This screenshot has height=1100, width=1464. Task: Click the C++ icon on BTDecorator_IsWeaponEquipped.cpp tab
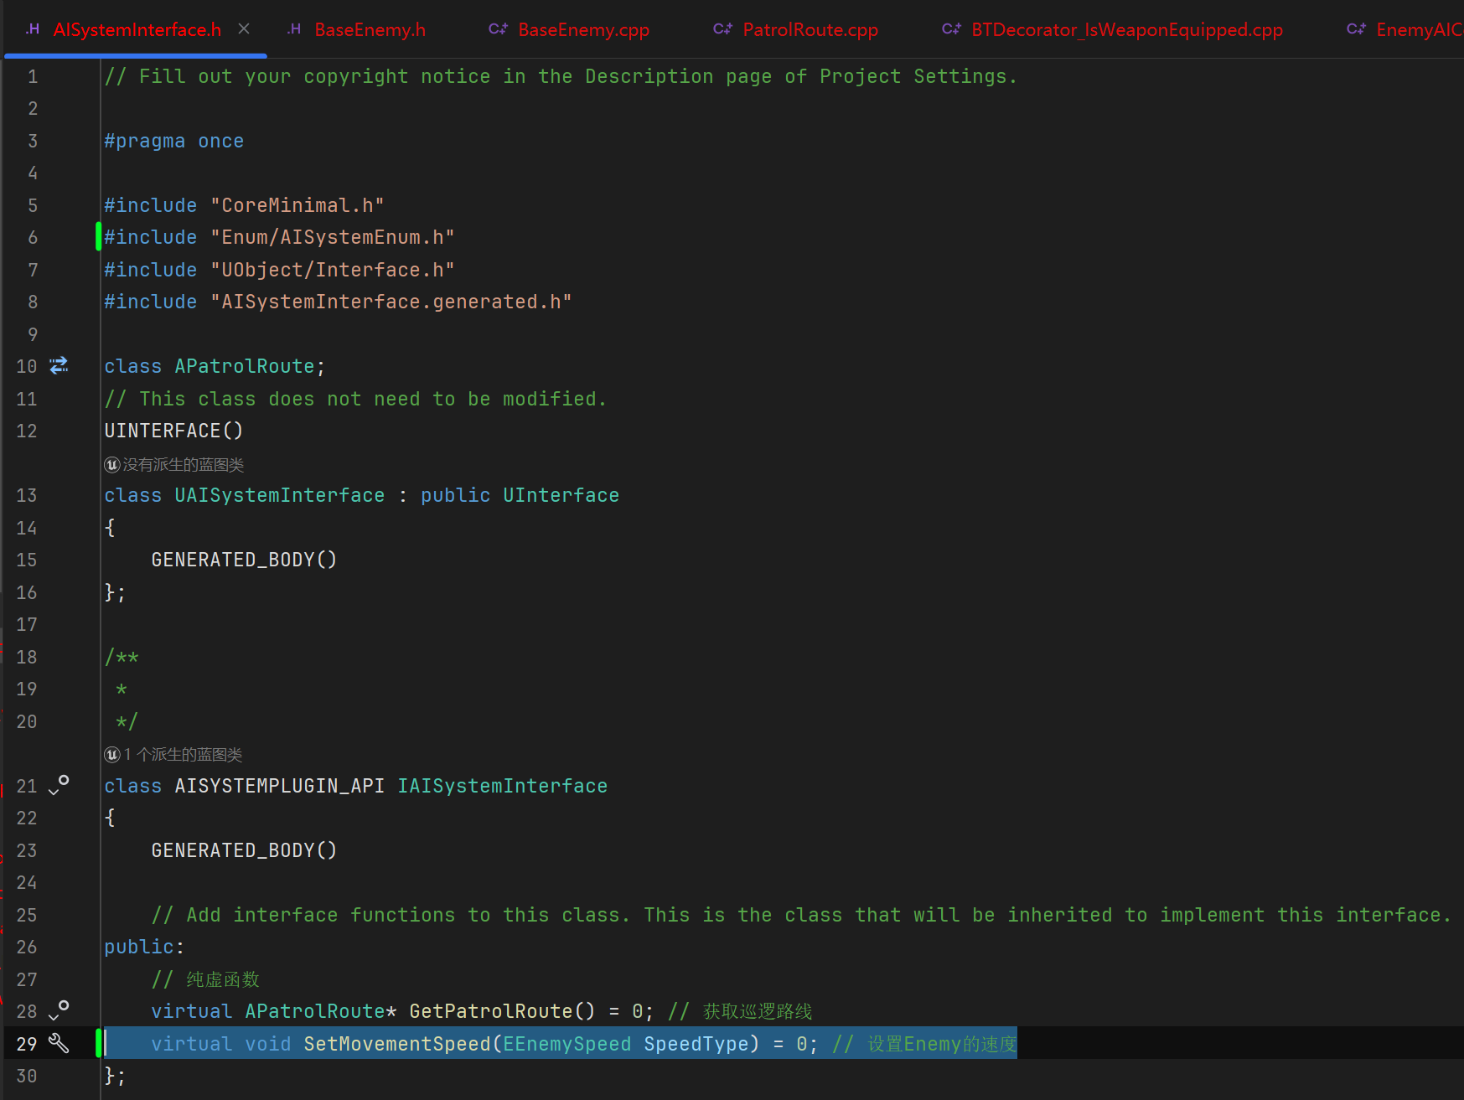tap(951, 29)
